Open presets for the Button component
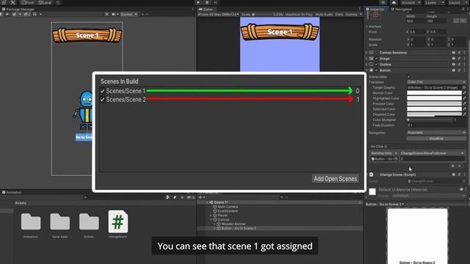The height and width of the screenshot is (264, 470). tap(459, 70)
